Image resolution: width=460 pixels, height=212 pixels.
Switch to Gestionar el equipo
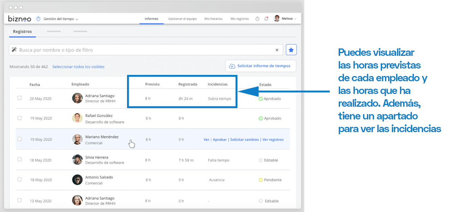182,19
